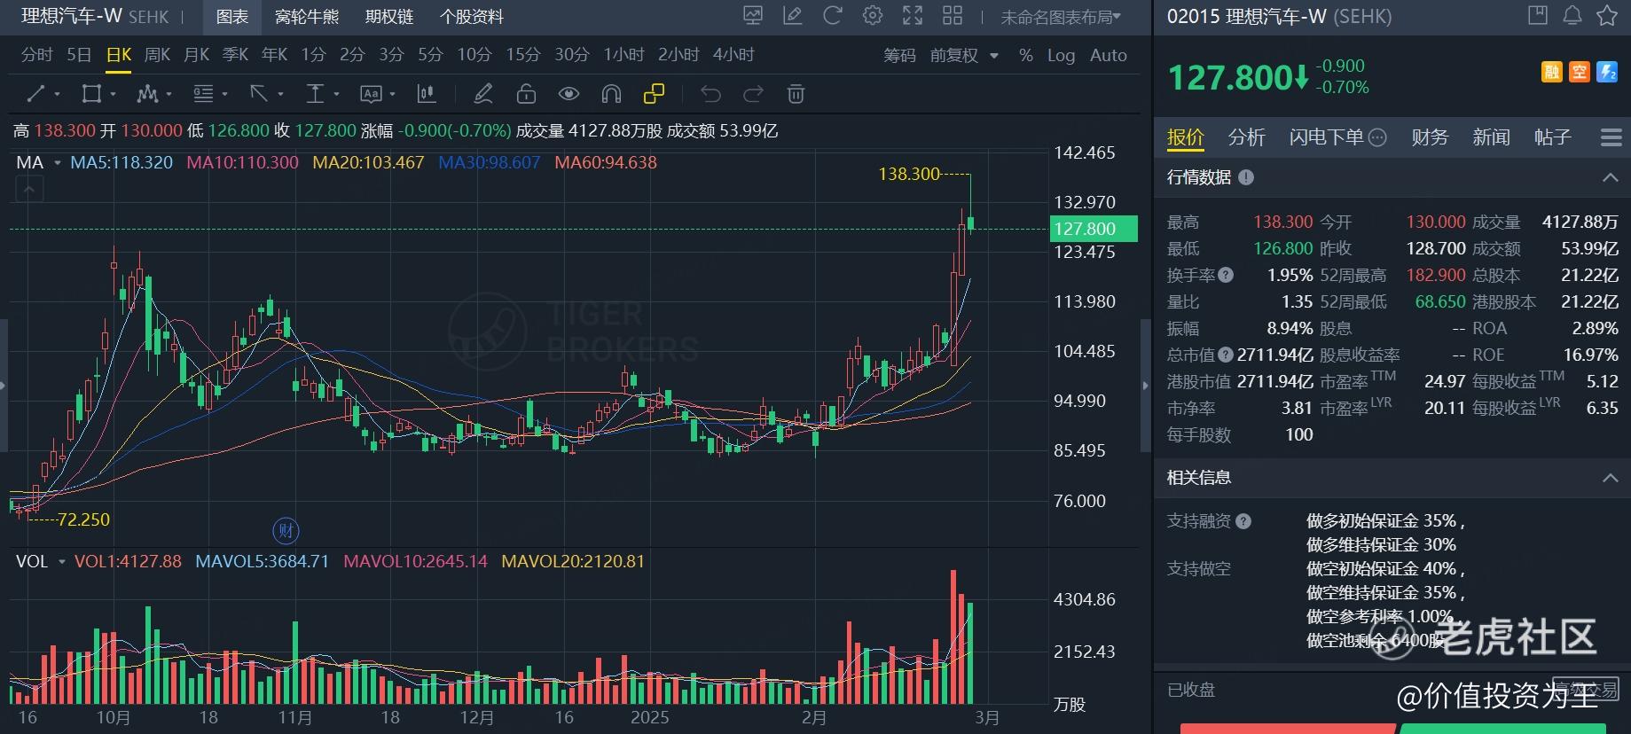This screenshot has width=1631, height=734.
Task: Click the help icon next to 支持融资
Action: click(x=1243, y=521)
